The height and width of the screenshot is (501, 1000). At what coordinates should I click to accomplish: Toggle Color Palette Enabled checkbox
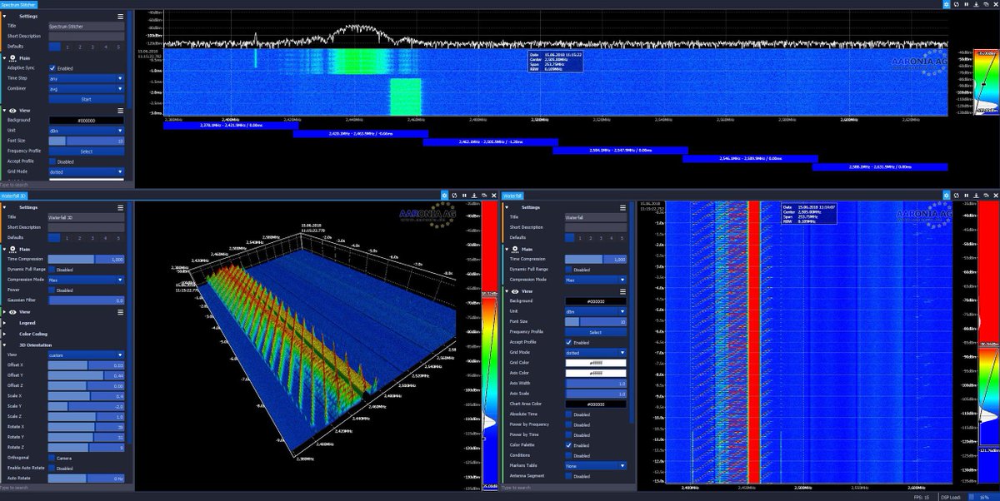[x=568, y=445]
